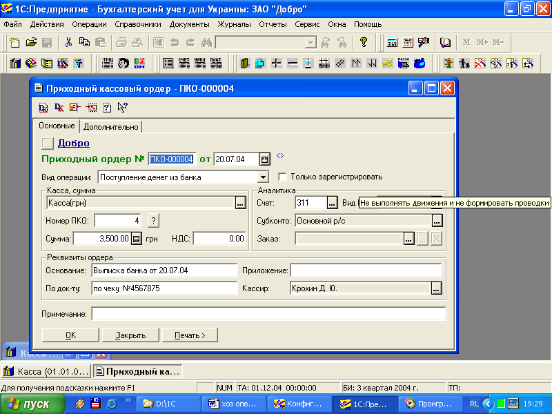Switch to the Касса window tab at bottom
This screenshot has height=414, width=552.
[46, 371]
